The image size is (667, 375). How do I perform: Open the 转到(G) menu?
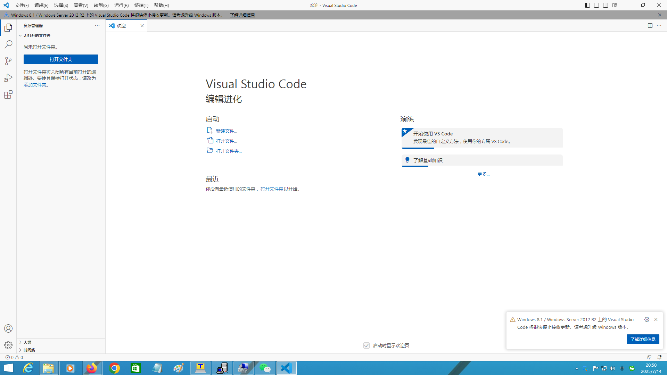click(101, 5)
